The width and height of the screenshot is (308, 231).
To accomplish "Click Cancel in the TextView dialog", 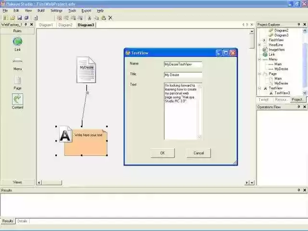I will pyautogui.click(x=199, y=153).
